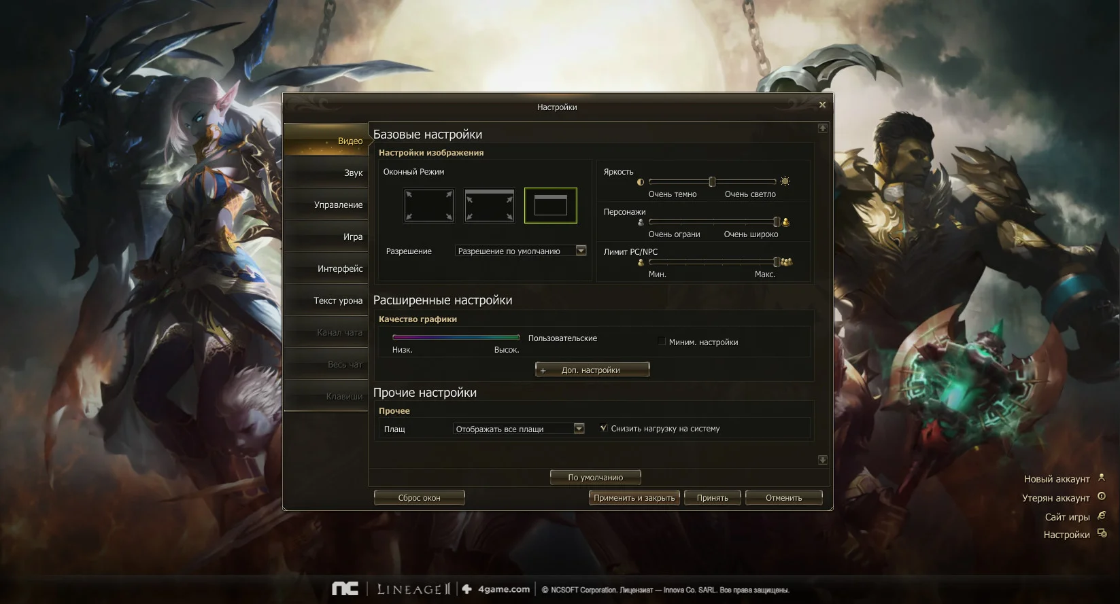Click the scroll down arrow in settings panel
This screenshot has height=604, width=1120.
pyautogui.click(x=823, y=460)
